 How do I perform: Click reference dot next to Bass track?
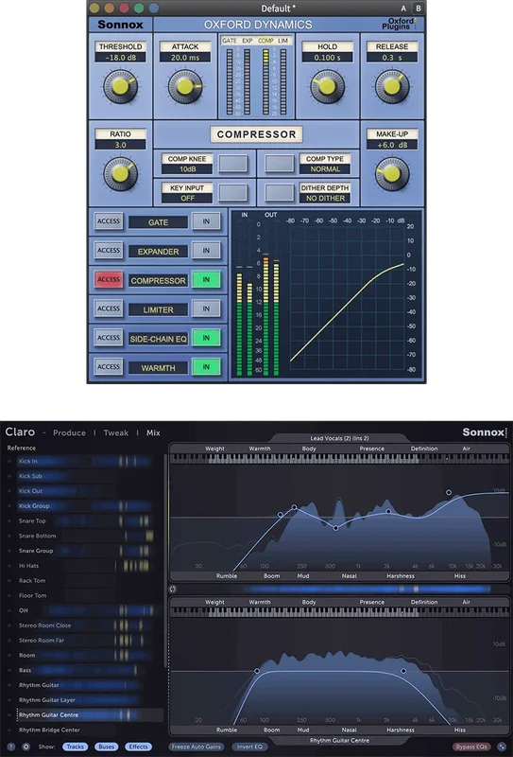[9, 670]
